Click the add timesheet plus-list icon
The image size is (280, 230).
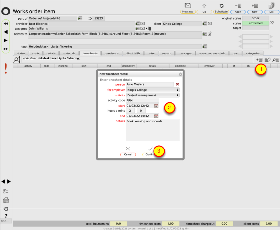[x=259, y=60]
